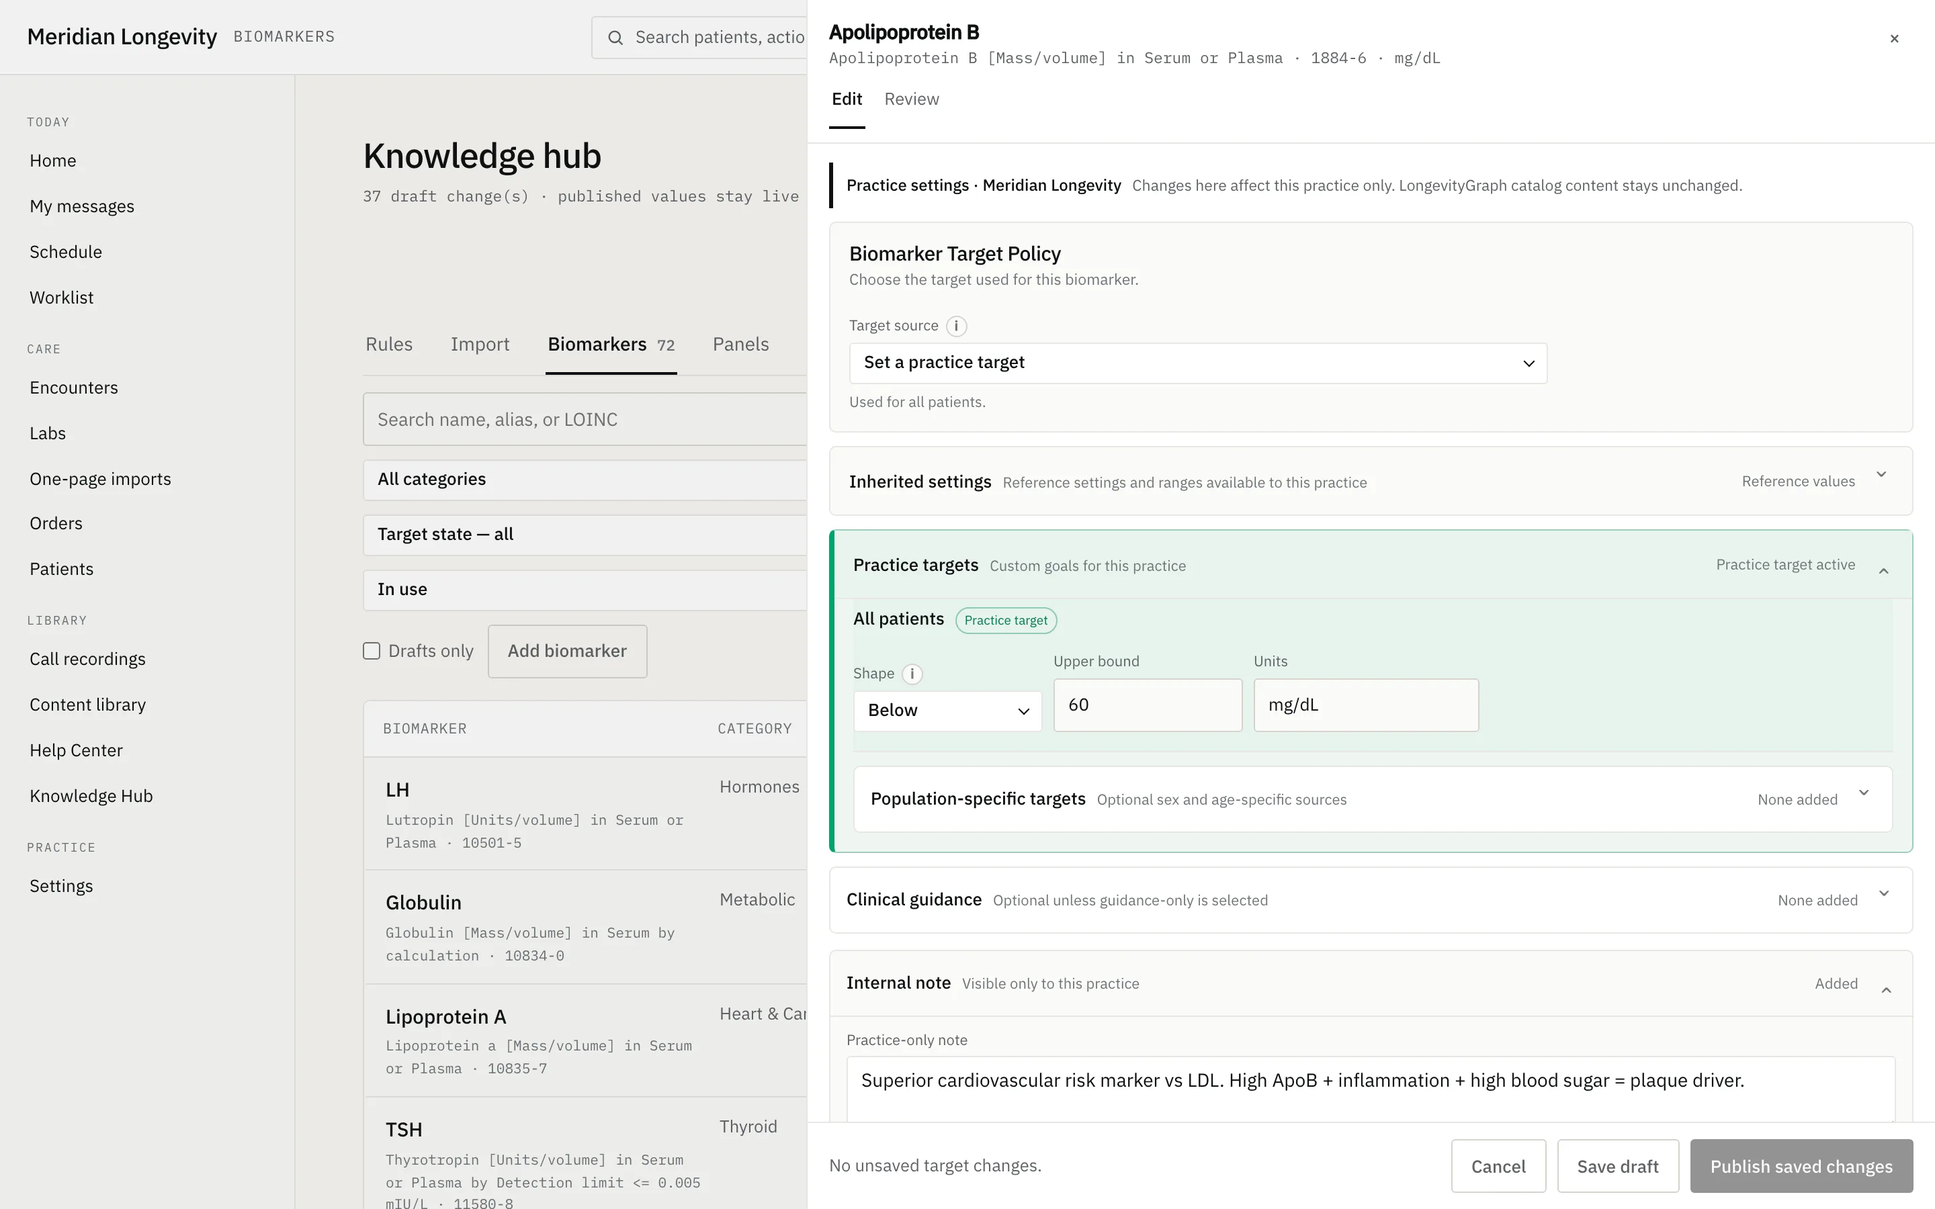Select the Biomarkers tab
1935x1209 pixels.
coord(611,345)
